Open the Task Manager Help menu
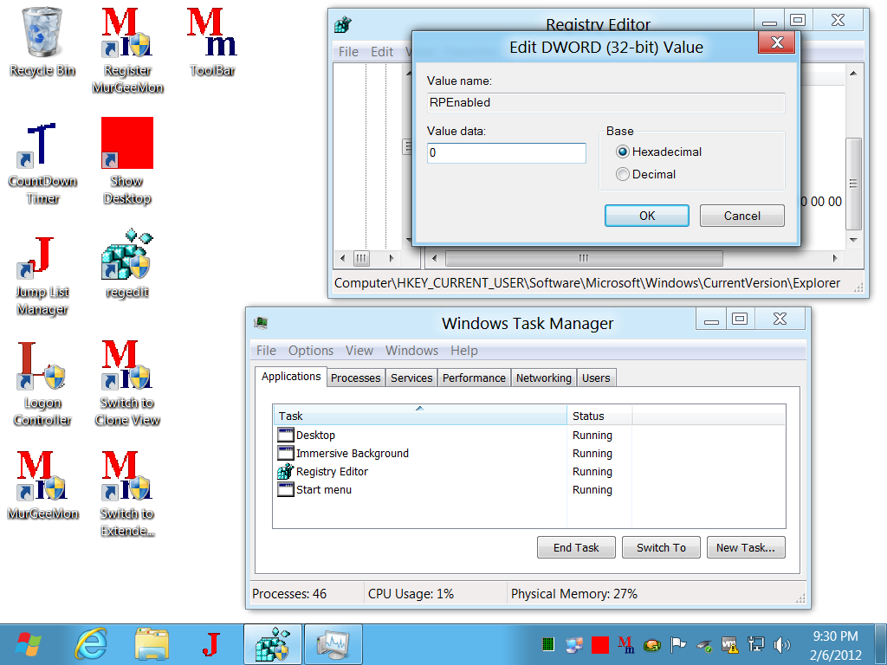Image resolution: width=887 pixels, height=665 pixels. tap(464, 351)
